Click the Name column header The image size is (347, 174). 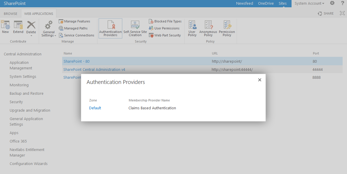pyautogui.click(x=68, y=53)
